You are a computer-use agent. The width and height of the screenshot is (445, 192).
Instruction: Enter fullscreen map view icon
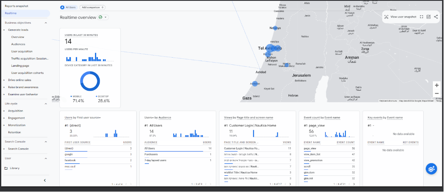click(x=422, y=17)
